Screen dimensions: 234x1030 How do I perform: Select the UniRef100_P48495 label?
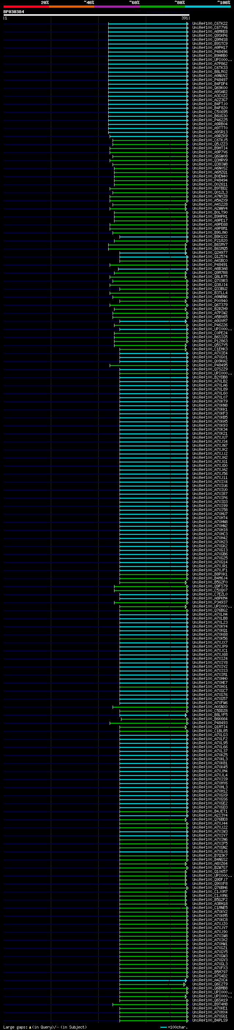210,365
